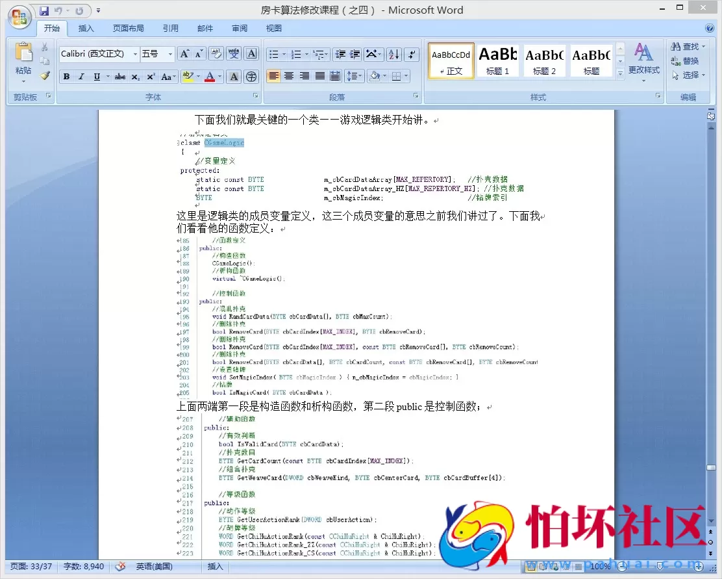
Task: Apply italic formatting
Action: pyautogui.click(x=81, y=76)
